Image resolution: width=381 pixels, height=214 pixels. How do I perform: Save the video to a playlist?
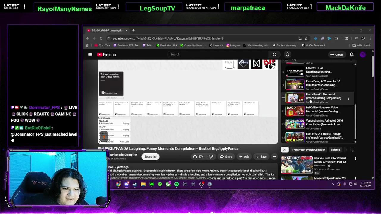point(261,157)
